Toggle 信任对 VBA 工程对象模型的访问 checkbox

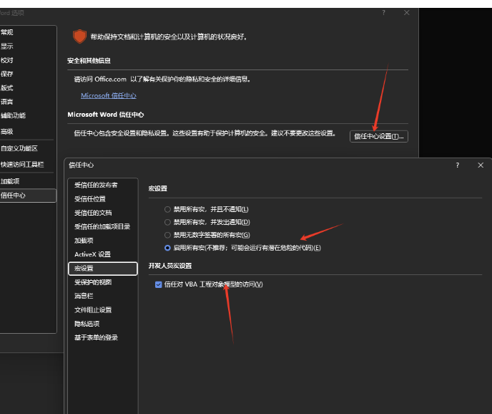[159, 284]
